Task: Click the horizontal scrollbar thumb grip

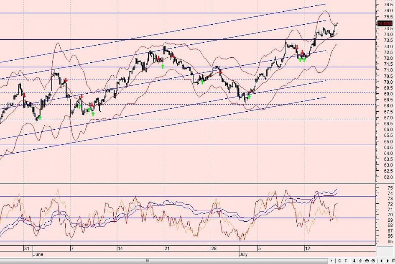Action: [x=147, y=261]
